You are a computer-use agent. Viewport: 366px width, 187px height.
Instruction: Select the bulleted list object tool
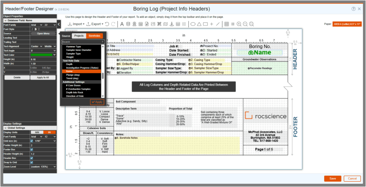pos(184,24)
